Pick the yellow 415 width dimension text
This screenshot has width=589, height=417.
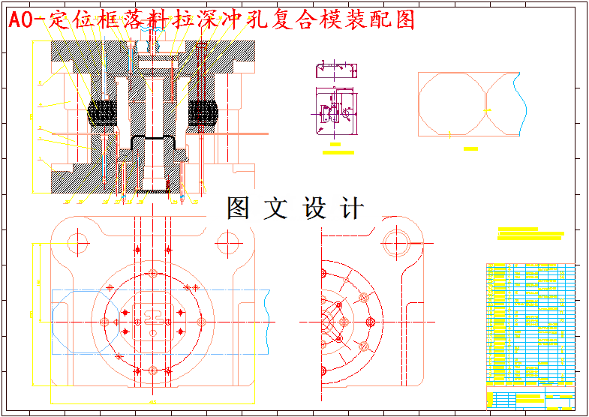point(153,402)
